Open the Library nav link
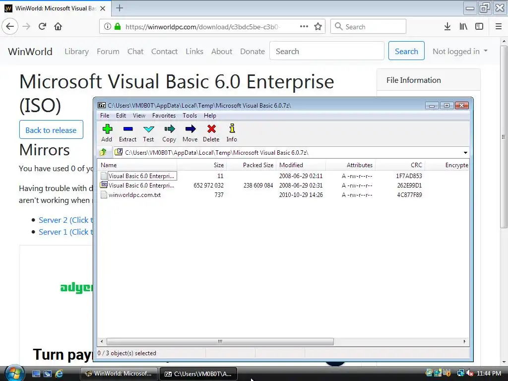 pos(76,51)
